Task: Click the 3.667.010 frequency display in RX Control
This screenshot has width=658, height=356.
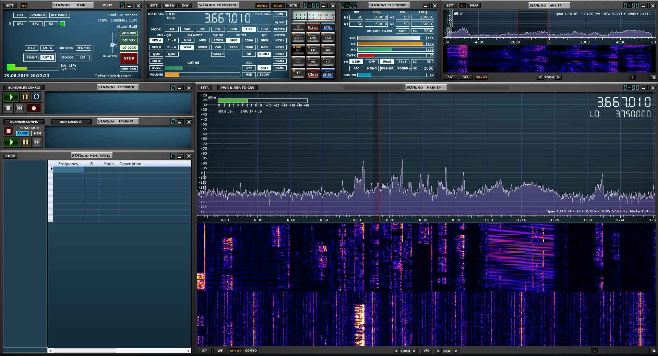Action: (x=228, y=18)
